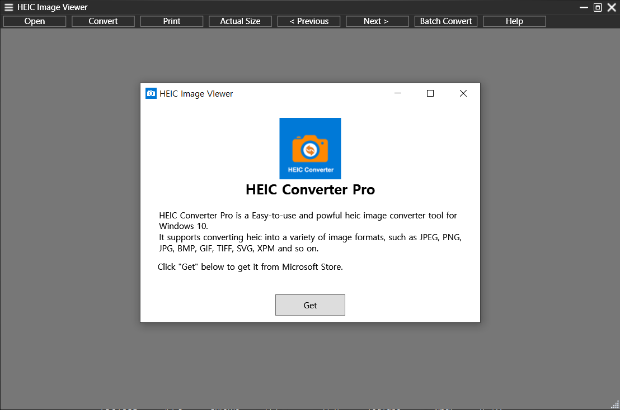Click the Get button in dialog
Image resolution: width=620 pixels, height=410 pixels.
point(310,305)
